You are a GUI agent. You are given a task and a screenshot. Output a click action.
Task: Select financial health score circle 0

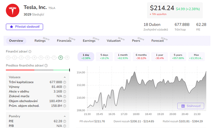8,58
